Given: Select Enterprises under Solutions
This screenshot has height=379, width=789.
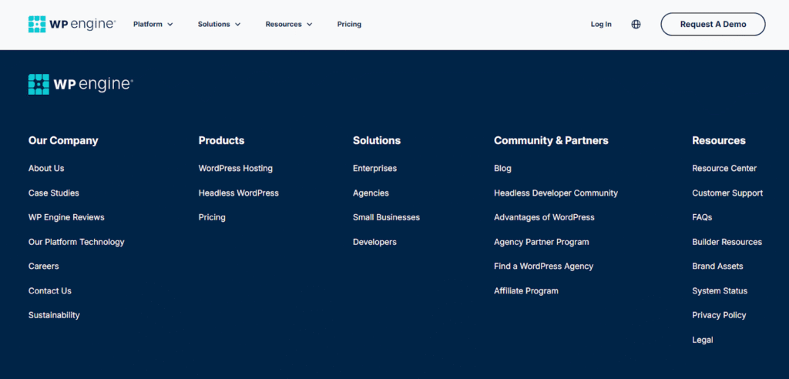Looking at the screenshot, I should coord(374,169).
